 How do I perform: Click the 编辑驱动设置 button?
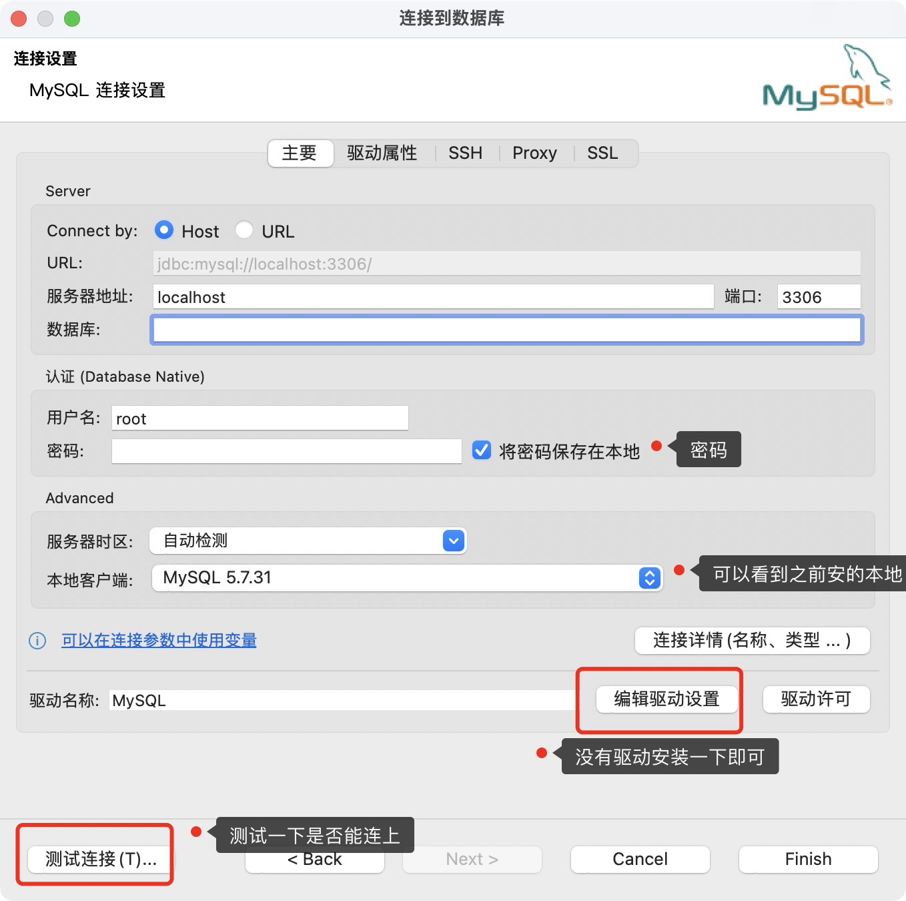pyautogui.click(x=667, y=699)
